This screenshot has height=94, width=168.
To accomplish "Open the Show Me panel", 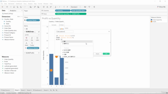I will coord(161,7).
